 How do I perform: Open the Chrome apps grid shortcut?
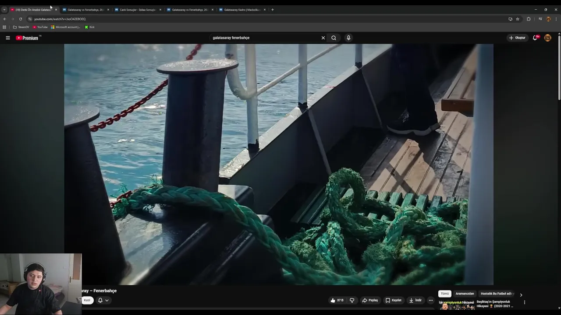point(4,27)
